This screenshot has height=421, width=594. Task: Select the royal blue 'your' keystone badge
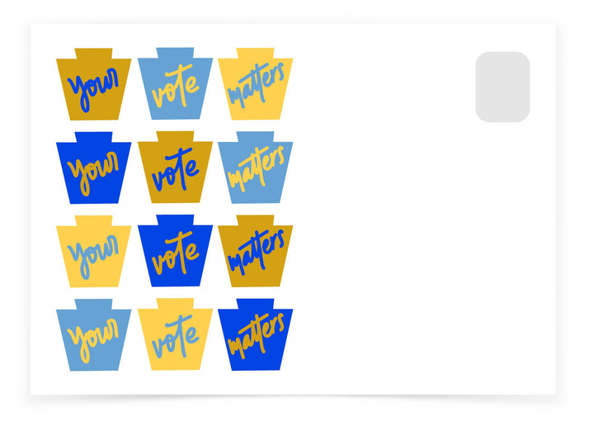tap(93, 168)
